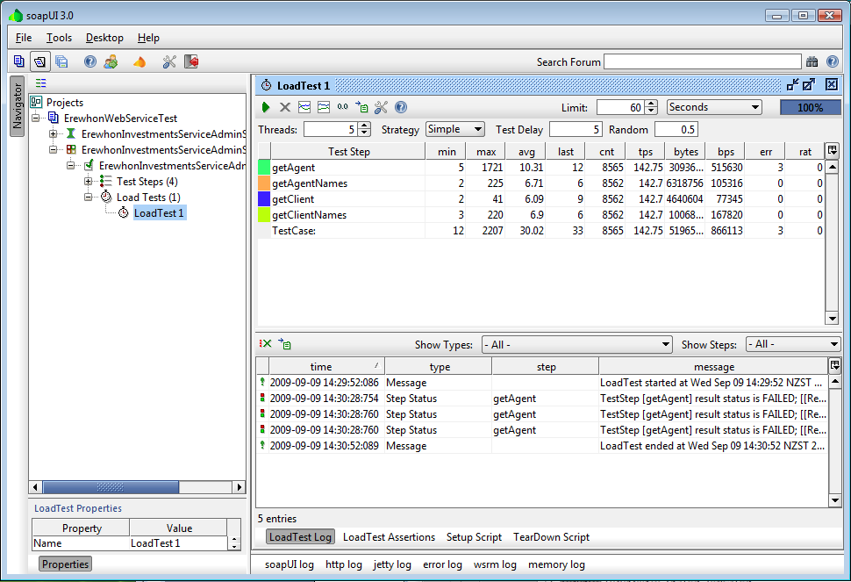Viewport: 851px width, 582px height.
Task: Open the wsrm log
Action: click(x=495, y=564)
